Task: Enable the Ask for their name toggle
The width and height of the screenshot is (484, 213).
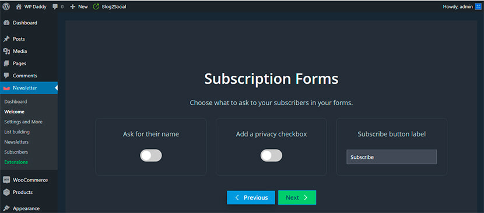Action: click(x=151, y=155)
